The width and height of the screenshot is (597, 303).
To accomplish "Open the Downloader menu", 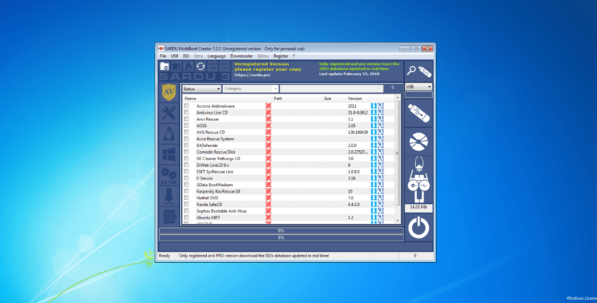I will (x=241, y=56).
